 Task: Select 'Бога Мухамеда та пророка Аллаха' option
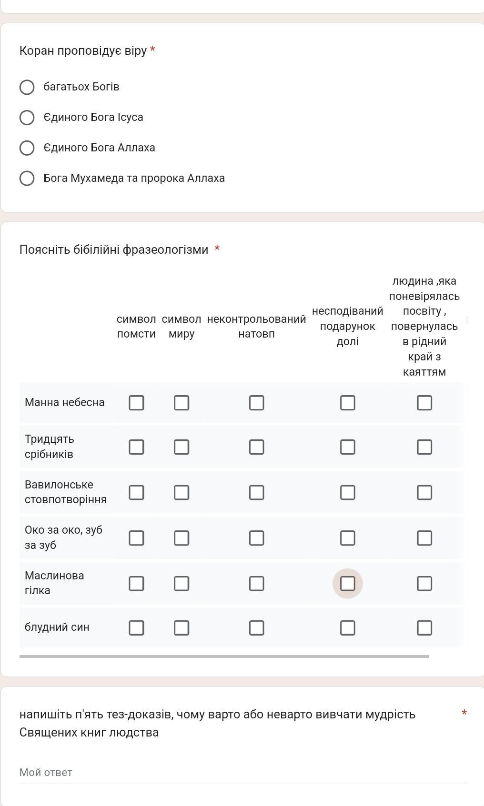[27, 179]
